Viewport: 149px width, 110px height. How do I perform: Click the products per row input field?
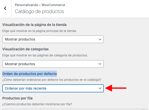(x=75, y=109)
